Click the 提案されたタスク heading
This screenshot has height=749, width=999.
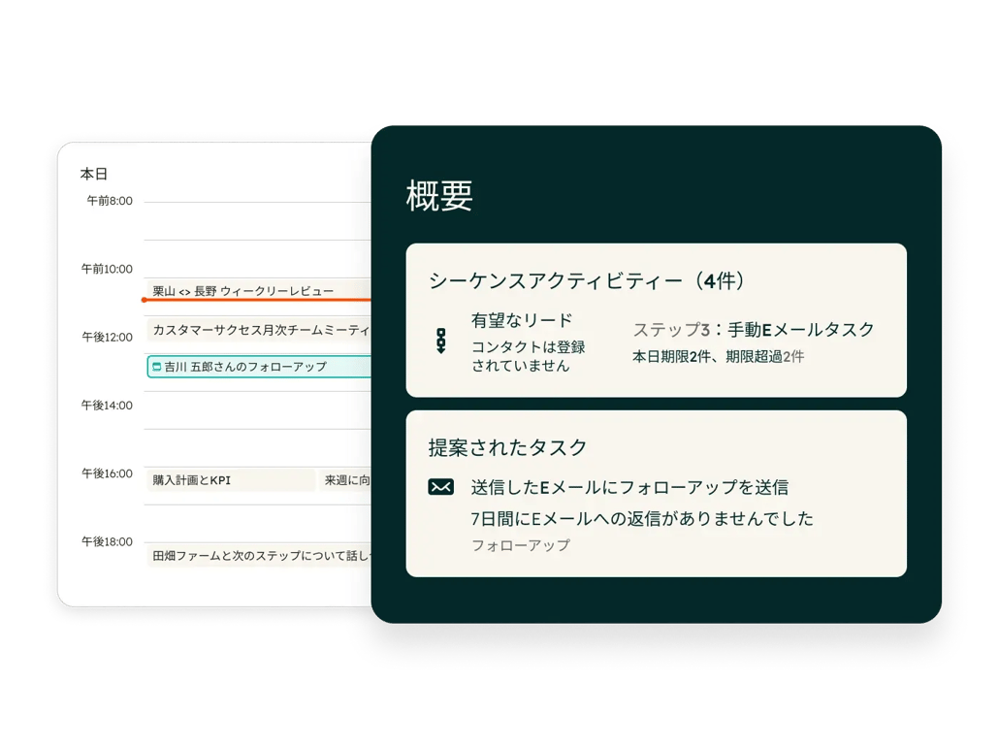click(507, 447)
